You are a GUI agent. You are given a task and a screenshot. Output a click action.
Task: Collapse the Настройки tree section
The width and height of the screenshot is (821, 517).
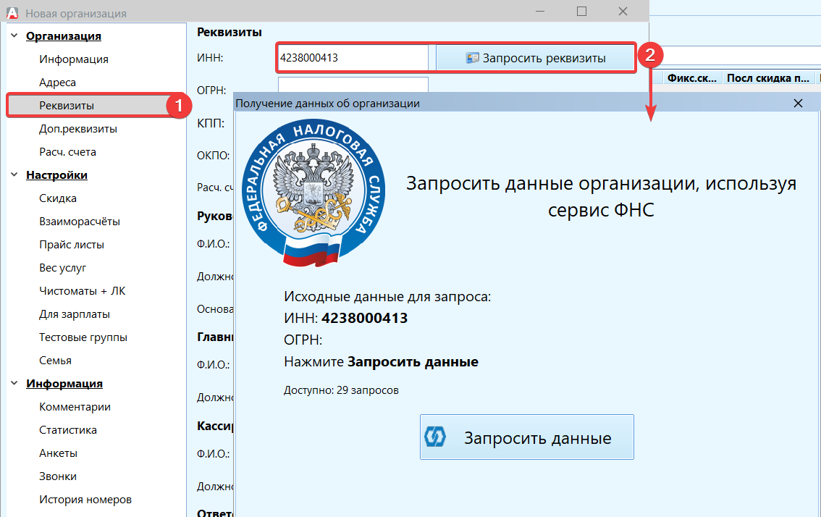tap(14, 175)
